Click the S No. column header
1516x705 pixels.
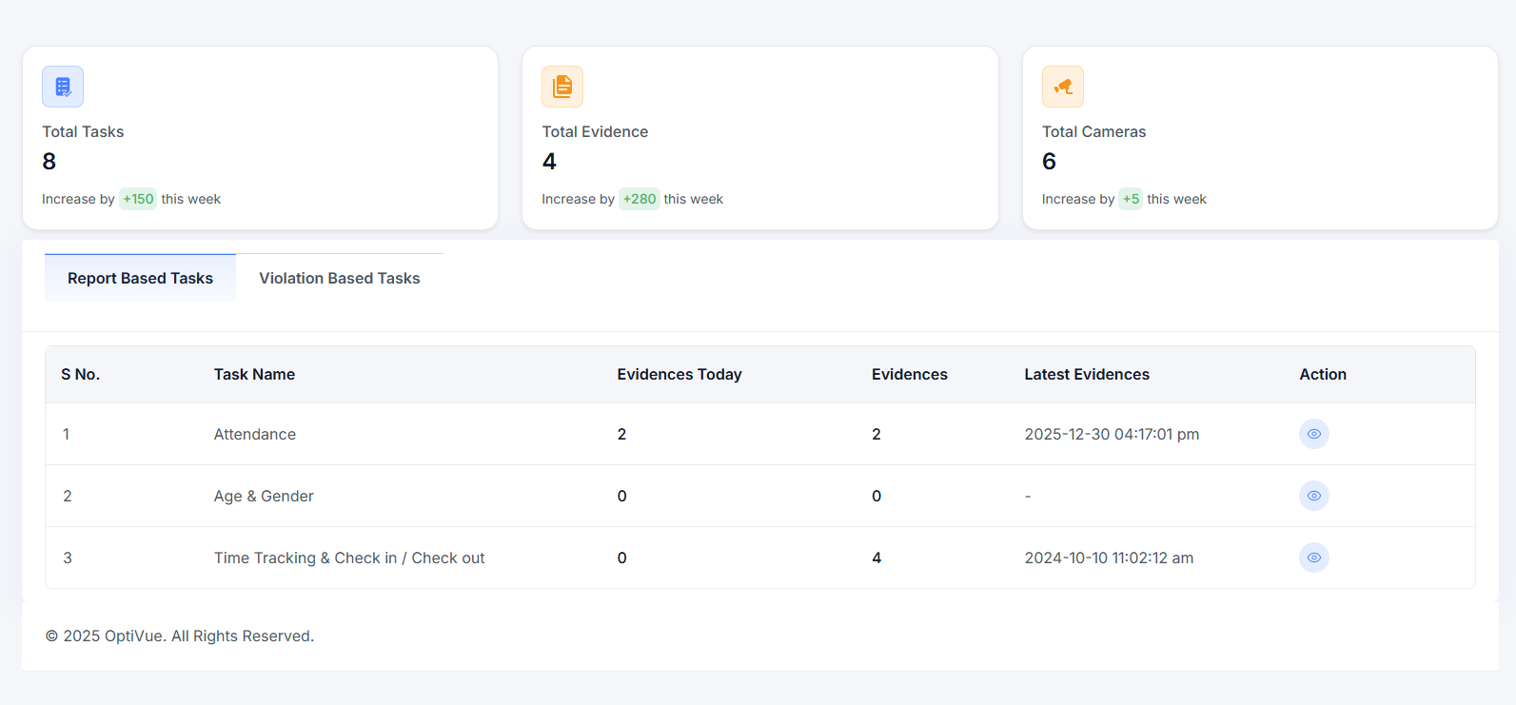click(80, 375)
